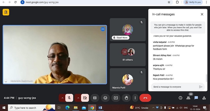Viewport: 210px width, 111px height.
Task: Launch Microsoft Edge from taskbar
Action: pyautogui.click(x=67, y=108)
